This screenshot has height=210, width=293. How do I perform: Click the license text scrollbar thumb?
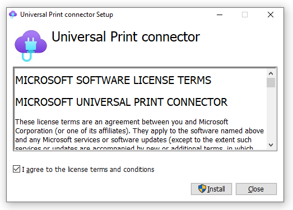[x=271, y=82]
